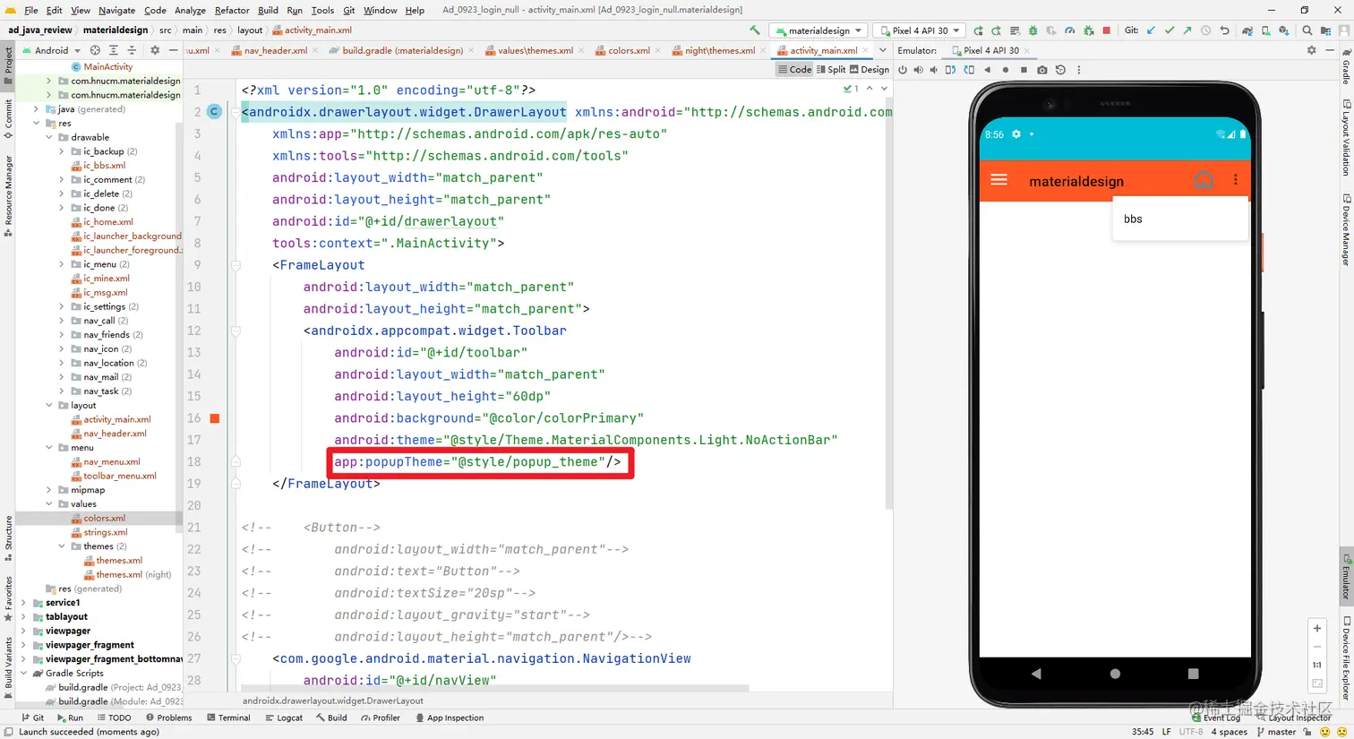1354x739 pixels.
Task: Click Select Opened File target icon
Action: [x=95, y=50]
